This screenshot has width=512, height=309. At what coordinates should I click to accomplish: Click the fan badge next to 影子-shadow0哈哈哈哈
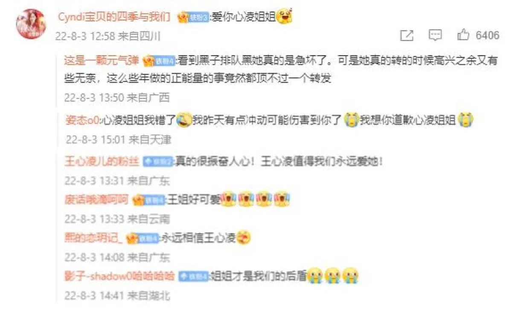(193, 276)
